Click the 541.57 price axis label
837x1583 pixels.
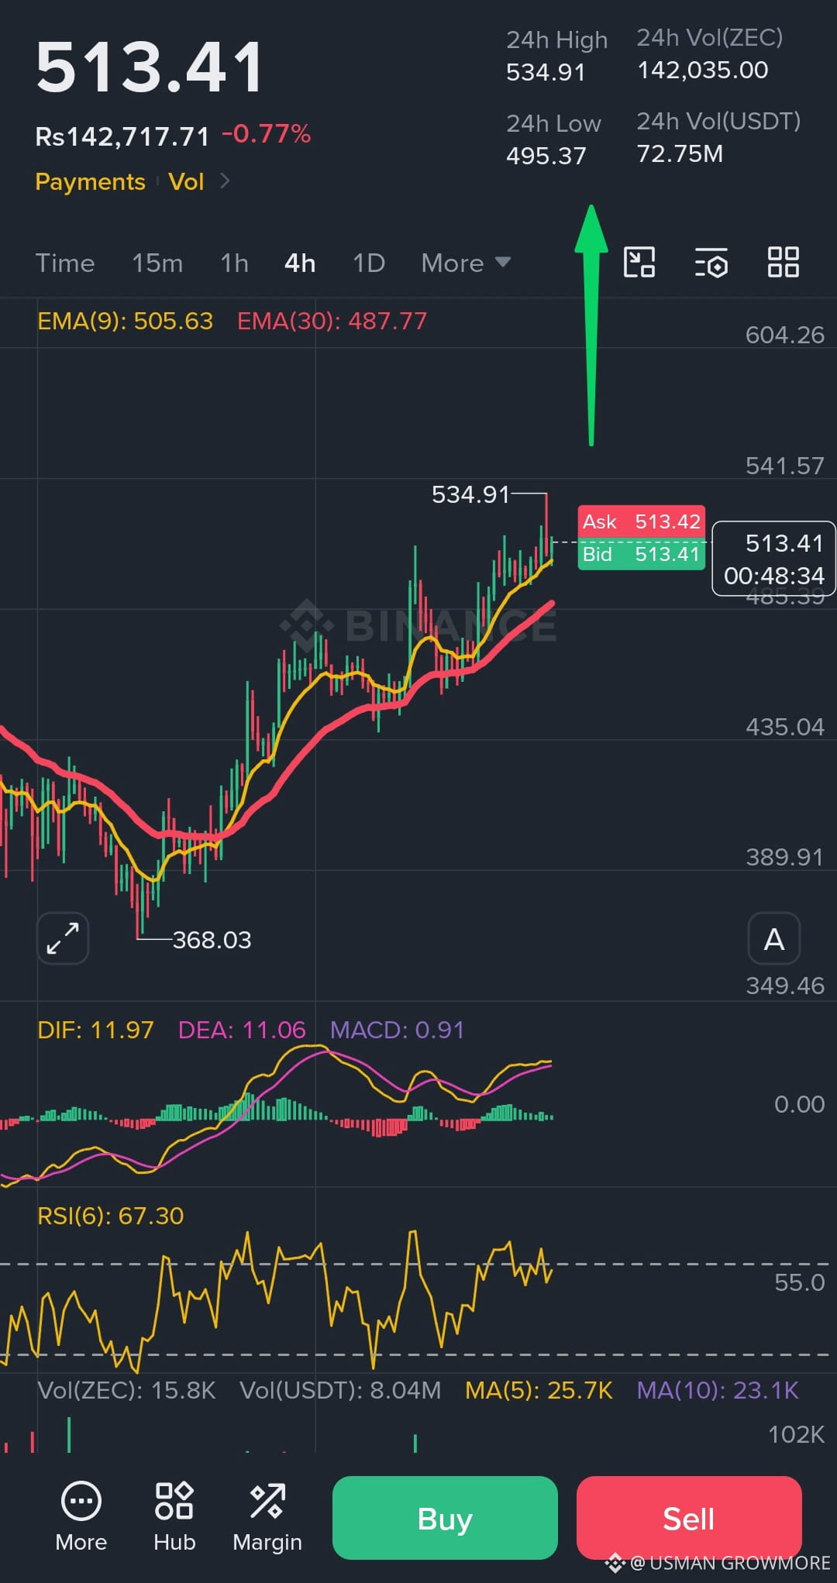coord(784,466)
